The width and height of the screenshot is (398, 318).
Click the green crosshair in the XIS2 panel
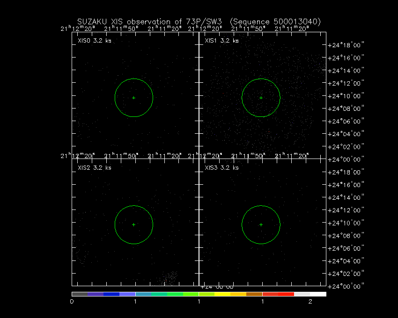(134, 224)
